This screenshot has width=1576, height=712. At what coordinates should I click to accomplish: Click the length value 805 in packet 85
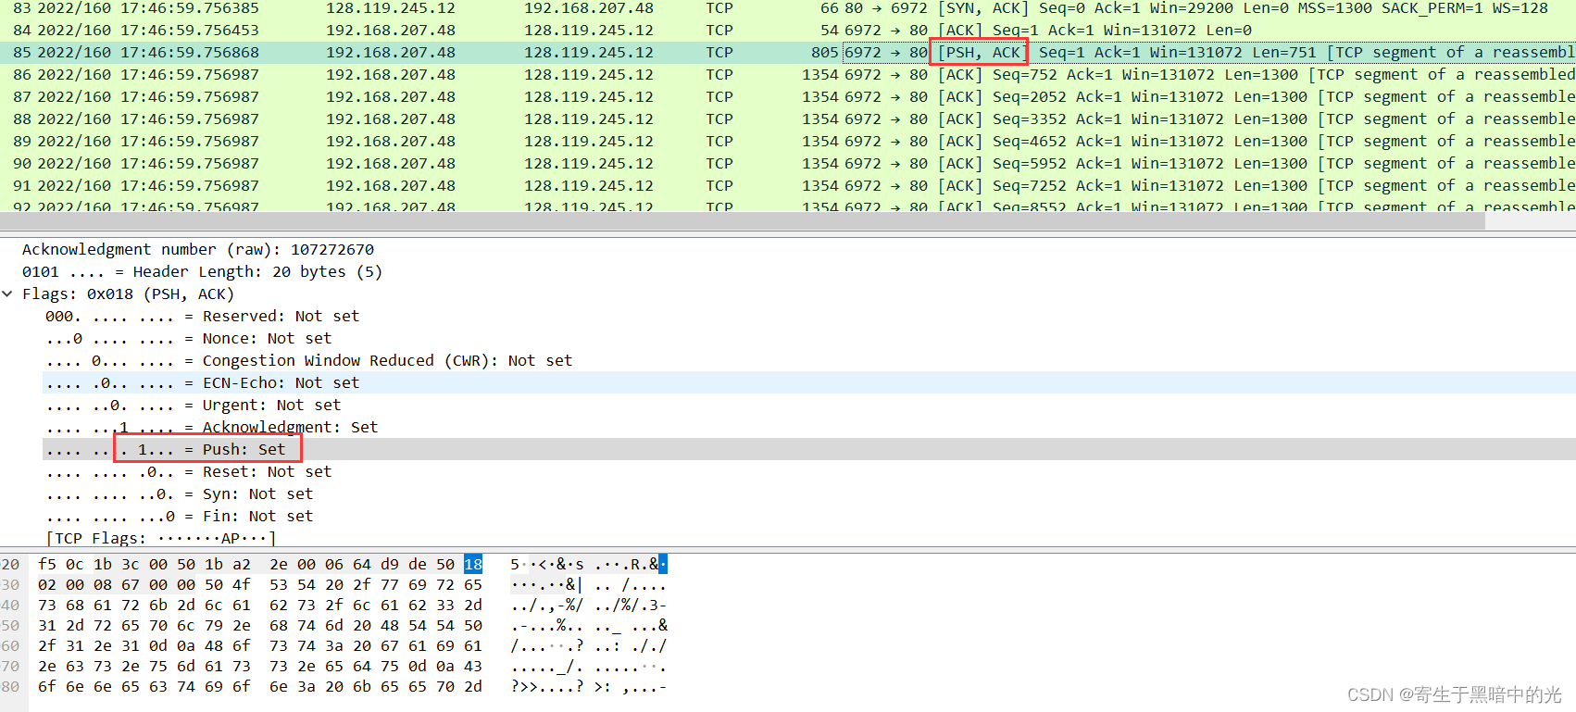[824, 53]
